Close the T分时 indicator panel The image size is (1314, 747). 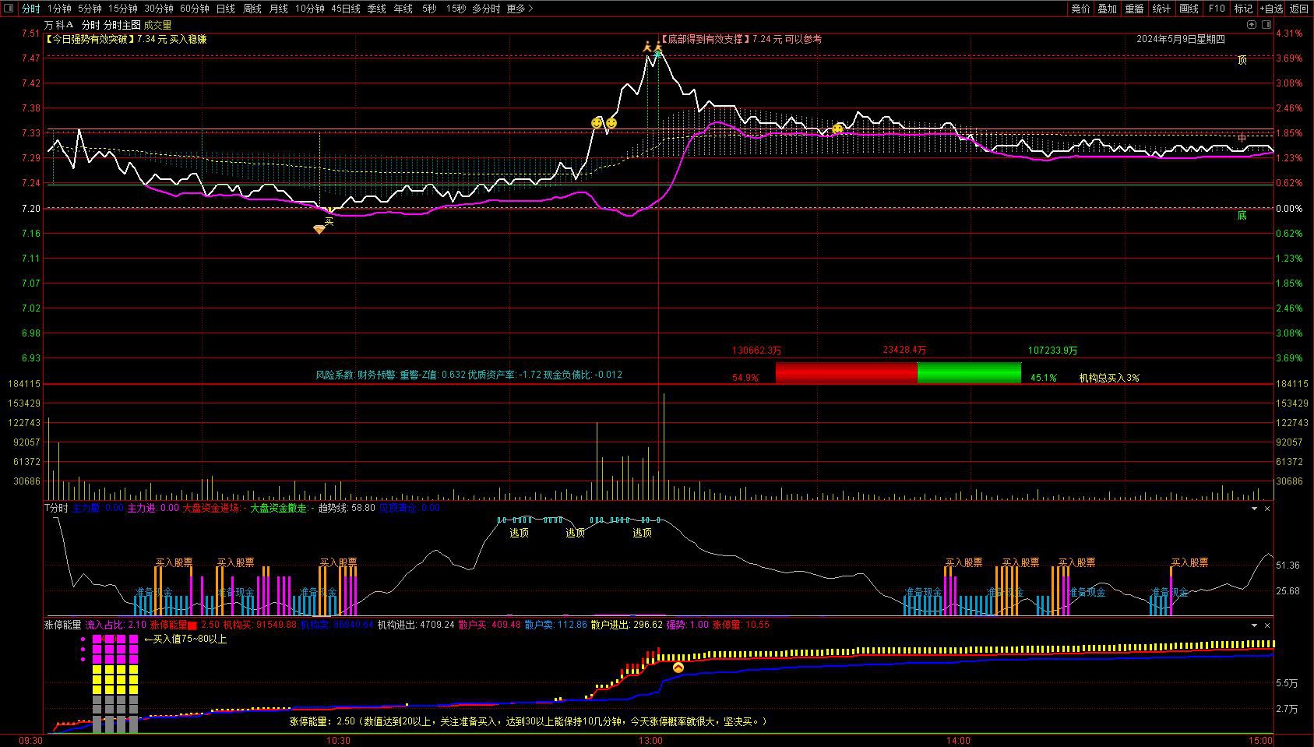tap(1267, 509)
